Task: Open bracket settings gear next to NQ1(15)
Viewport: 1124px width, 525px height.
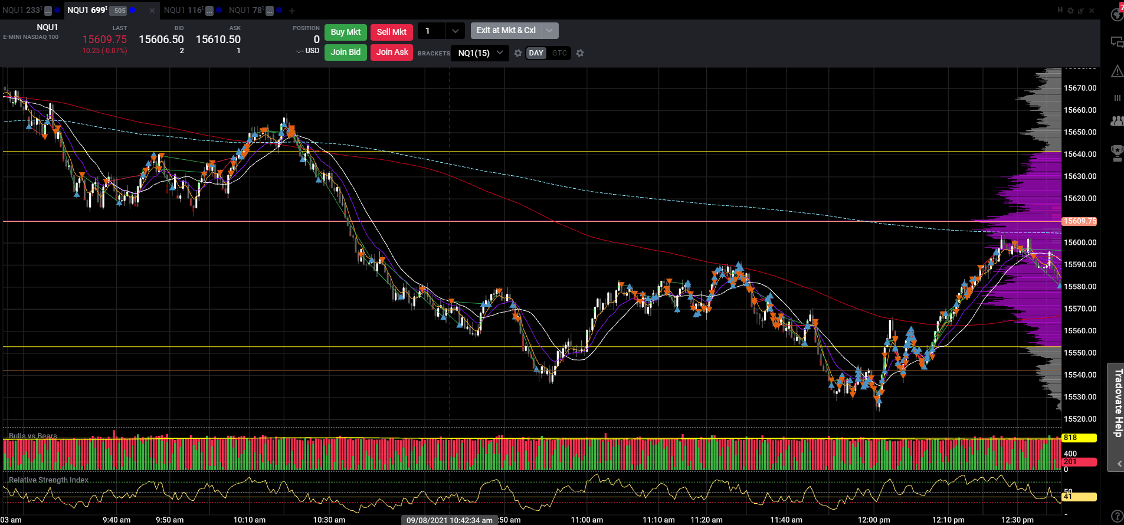Action: 518,53
